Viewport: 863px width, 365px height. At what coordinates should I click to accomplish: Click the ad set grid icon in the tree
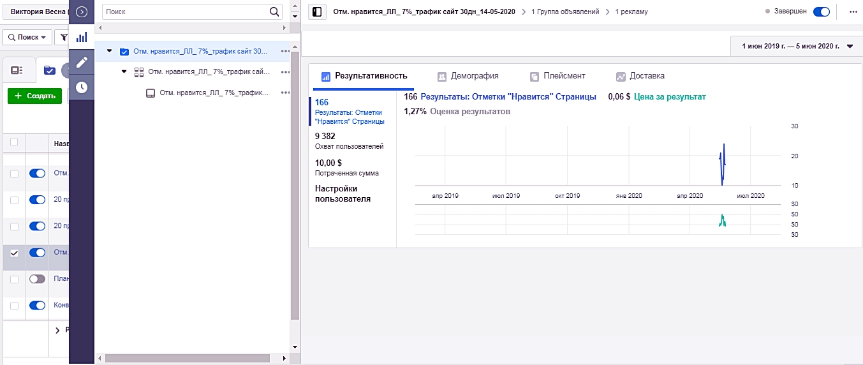pyautogui.click(x=139, y=72)
